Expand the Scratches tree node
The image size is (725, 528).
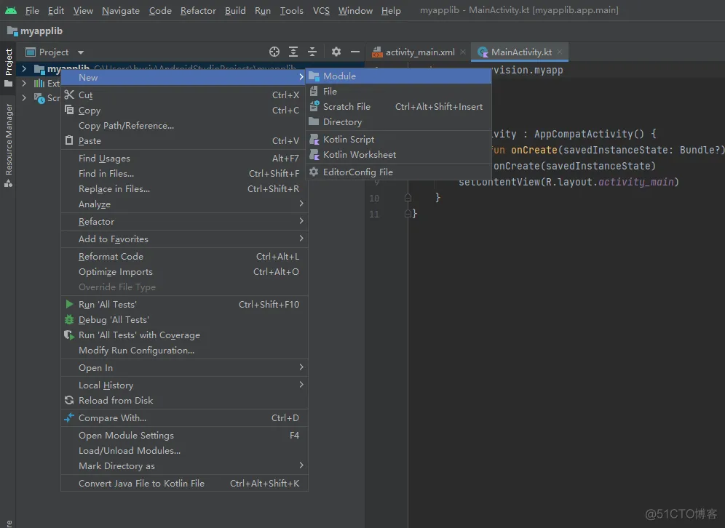(24, 97)
